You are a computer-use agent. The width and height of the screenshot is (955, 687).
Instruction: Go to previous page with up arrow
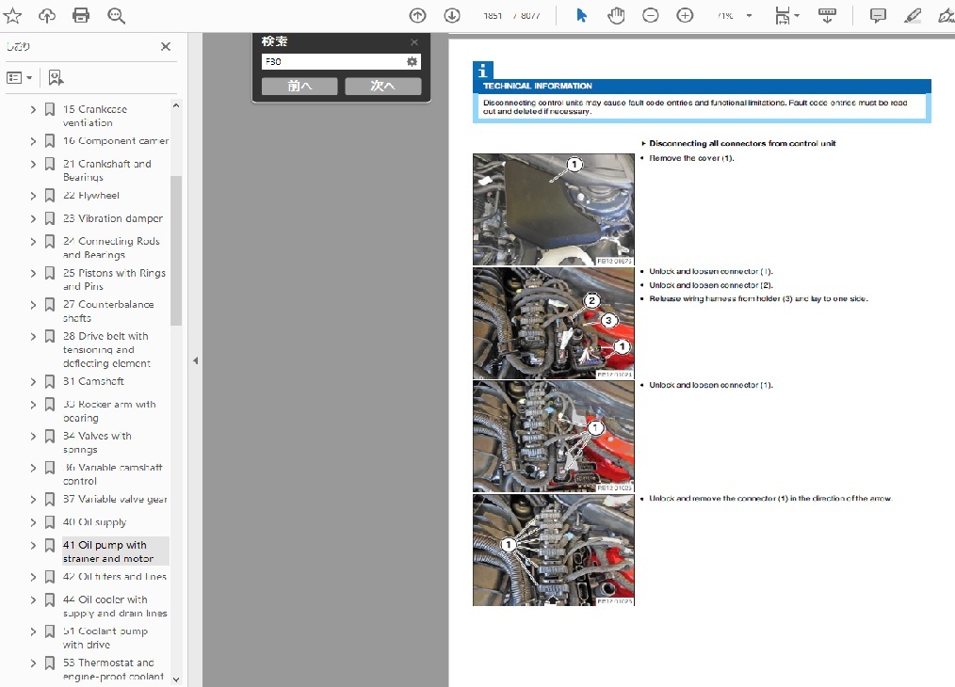417,16
